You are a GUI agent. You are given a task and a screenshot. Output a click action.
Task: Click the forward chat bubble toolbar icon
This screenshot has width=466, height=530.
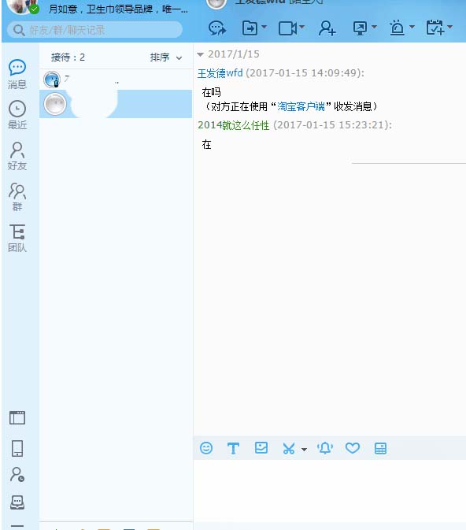tap(217, 28)
